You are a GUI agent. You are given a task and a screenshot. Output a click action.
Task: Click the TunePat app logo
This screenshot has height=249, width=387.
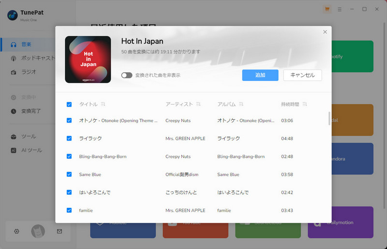click(x=13, y=16)
